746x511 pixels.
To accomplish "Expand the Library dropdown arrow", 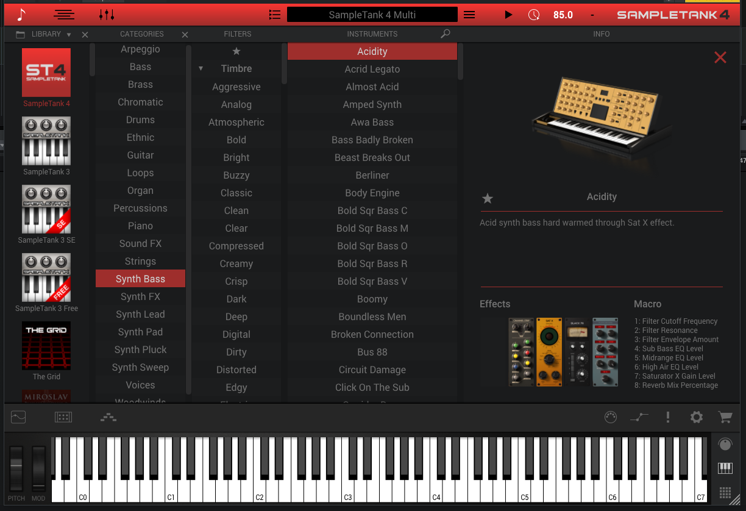I will tap(69, 35).
